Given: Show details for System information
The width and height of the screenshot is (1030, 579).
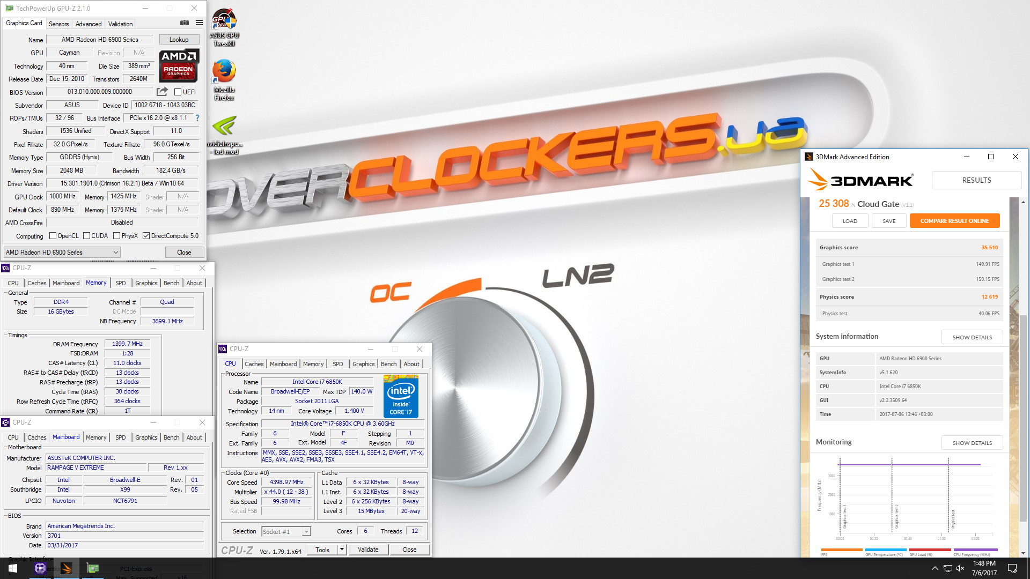Looking at the screenshot, I should coord(972,337).
